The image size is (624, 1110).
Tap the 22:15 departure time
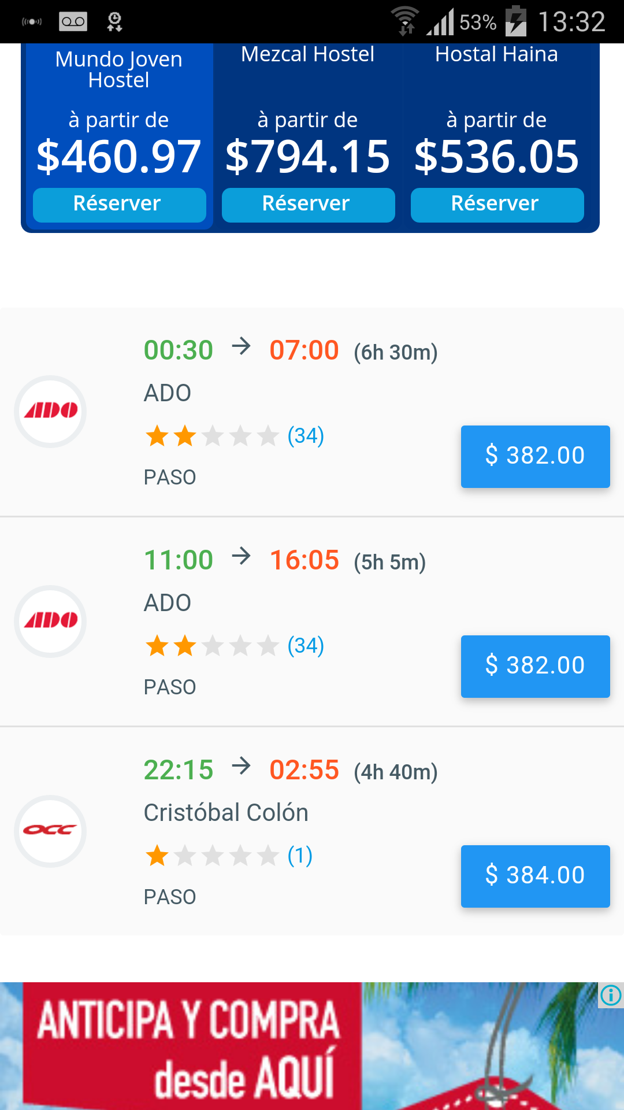pos(178,770)
